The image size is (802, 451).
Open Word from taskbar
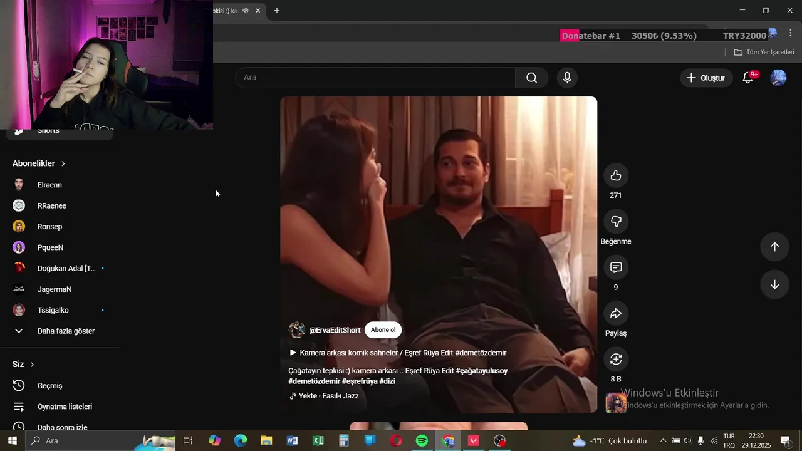(292, 441)
